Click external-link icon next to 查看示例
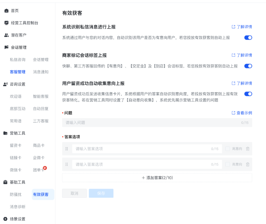Viewport: 266px width, 224px height. [x=233, y=113]
